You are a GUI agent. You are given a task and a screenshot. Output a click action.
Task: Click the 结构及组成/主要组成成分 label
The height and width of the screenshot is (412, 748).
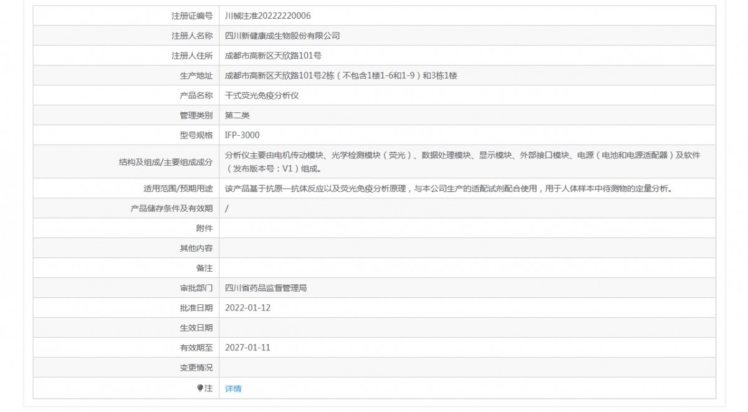(x=165, y=161)
